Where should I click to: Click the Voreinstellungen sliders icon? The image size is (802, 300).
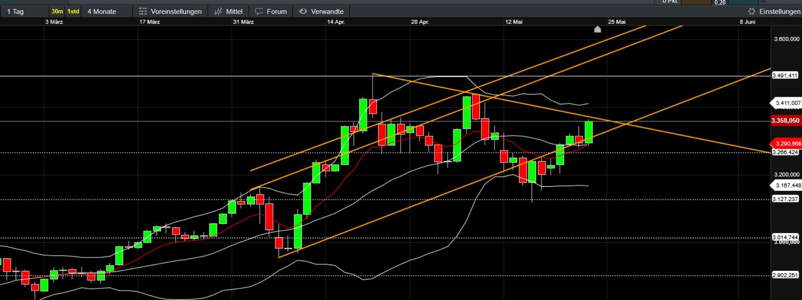pyautogui.click(x=143, y=12)
